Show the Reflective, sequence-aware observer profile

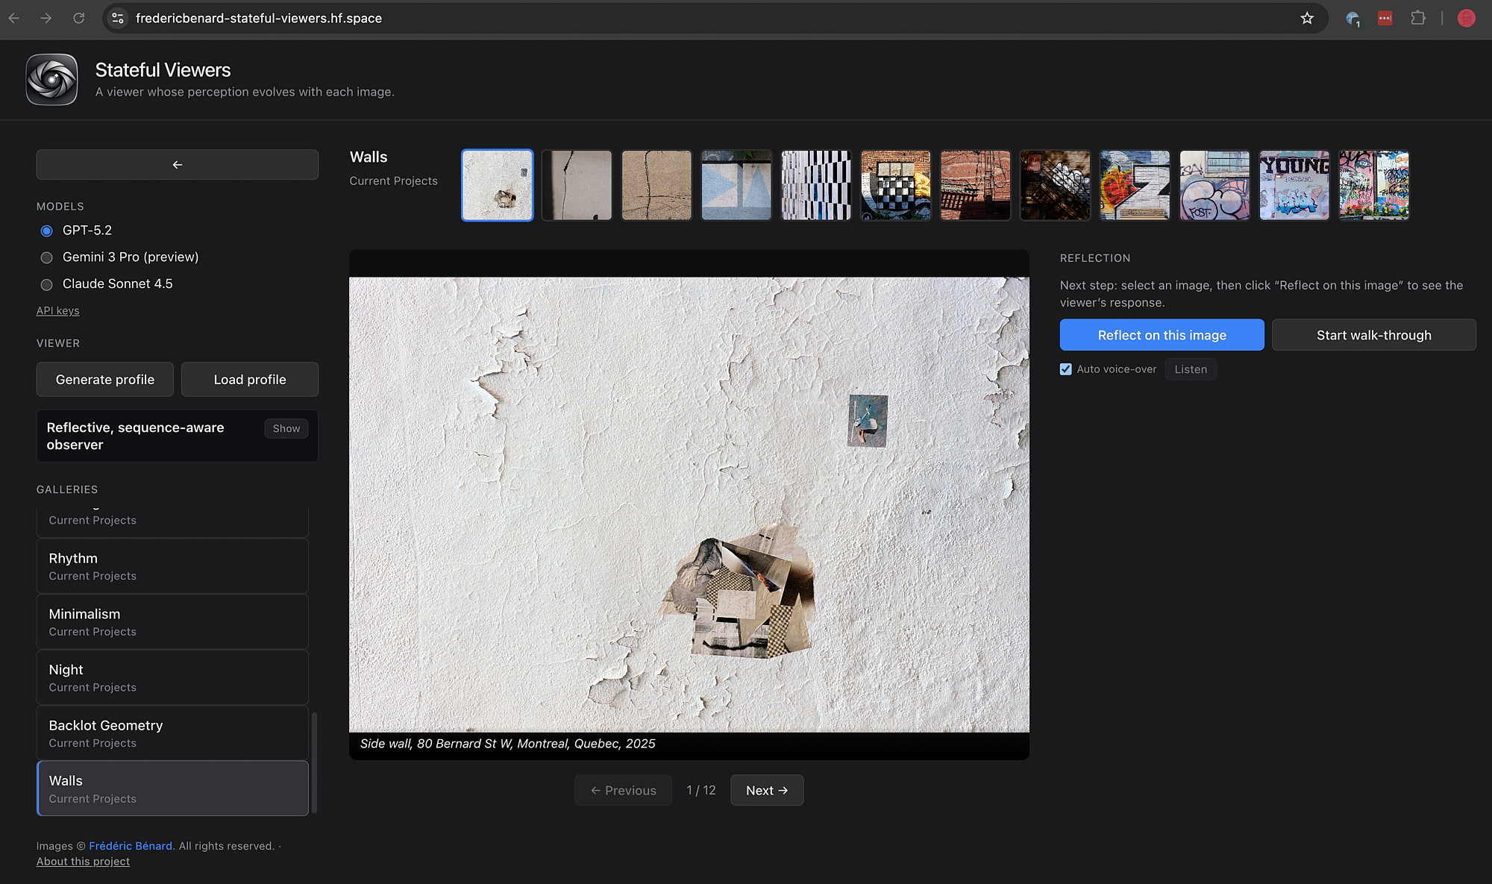pyautogui.click(x=286, y=428)
